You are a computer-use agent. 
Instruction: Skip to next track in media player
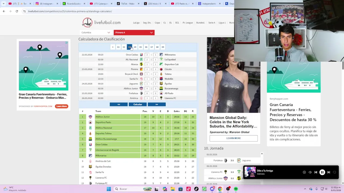pos(328,172)
